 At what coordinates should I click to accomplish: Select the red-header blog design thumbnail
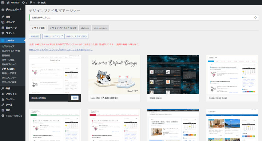[114, 125]
